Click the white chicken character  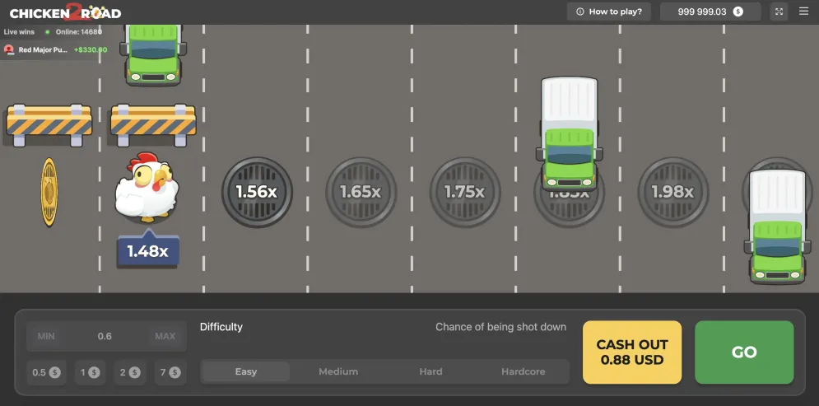[x=147, y=187]
